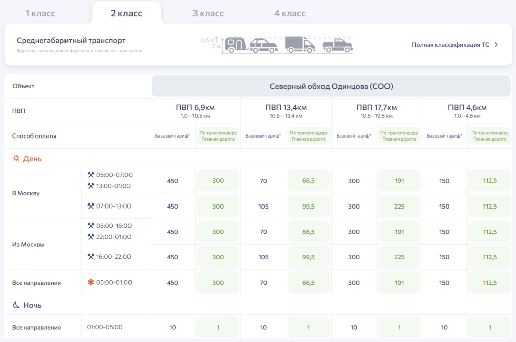
Task: Click the ПВП 17,7км column header
Action: click(x=376, y=107)
